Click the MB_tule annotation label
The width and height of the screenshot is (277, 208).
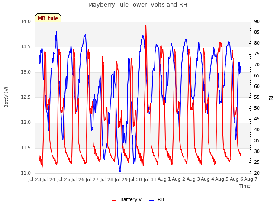(x=48, y=18)
